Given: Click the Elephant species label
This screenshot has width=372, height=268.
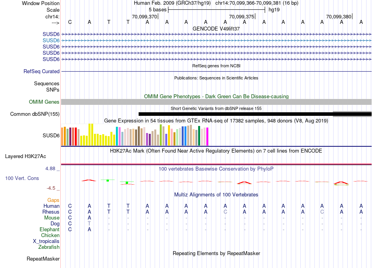Looking at the screenshot, I should (50, 229).
